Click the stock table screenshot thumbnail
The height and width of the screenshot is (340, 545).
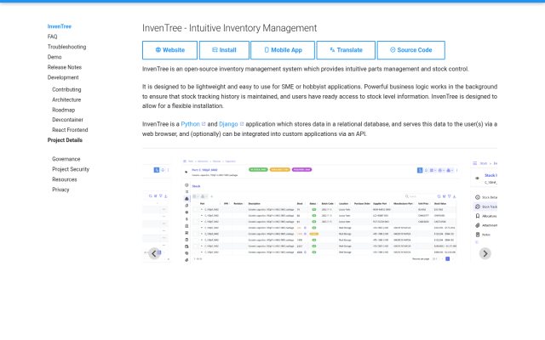(320, 210)
